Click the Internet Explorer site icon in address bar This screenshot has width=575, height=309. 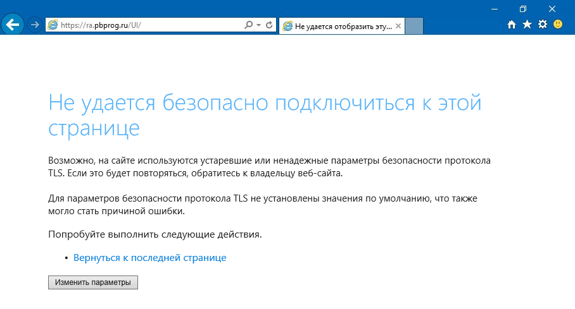[53, 25]
